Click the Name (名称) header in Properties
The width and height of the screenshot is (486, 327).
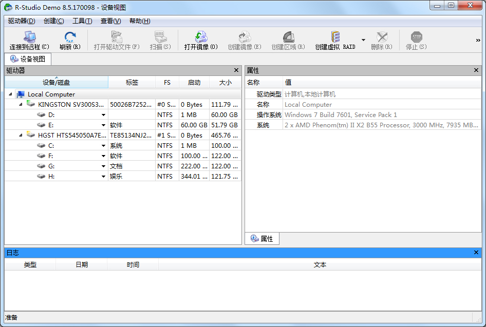(264, 82)
